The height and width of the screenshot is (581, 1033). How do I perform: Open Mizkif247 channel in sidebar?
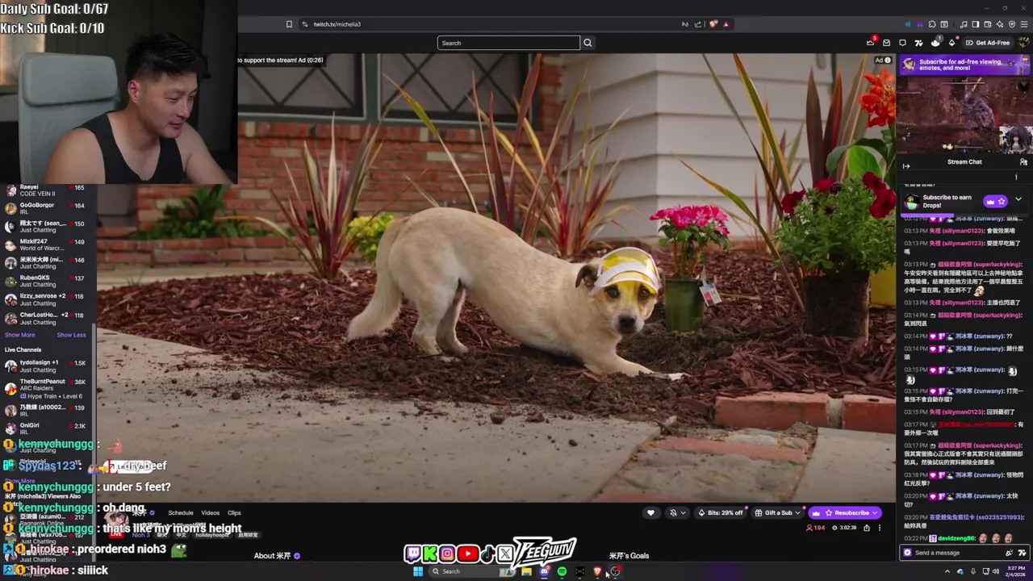pyautogui.click(x=46, y=245)
